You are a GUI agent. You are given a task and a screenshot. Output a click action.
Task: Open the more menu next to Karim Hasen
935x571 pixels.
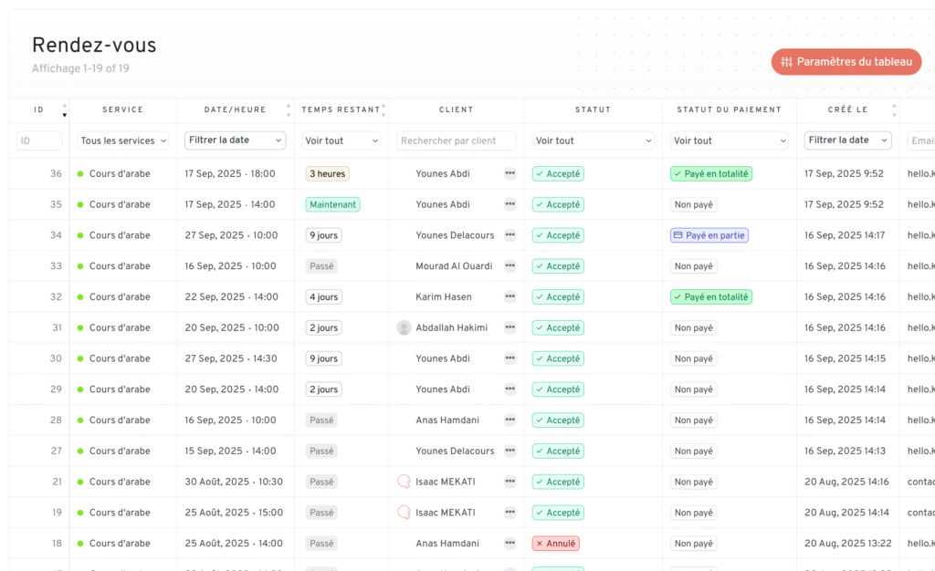coord(510,297)
